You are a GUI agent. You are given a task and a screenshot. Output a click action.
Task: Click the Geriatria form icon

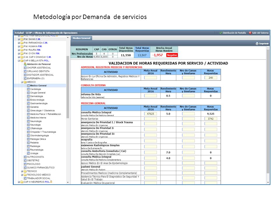pyautogui.click(x=28, y=107)
